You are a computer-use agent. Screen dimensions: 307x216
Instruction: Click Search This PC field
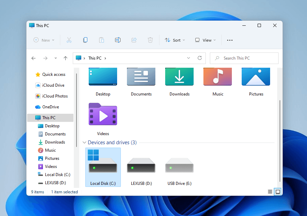tap(244, 58)
